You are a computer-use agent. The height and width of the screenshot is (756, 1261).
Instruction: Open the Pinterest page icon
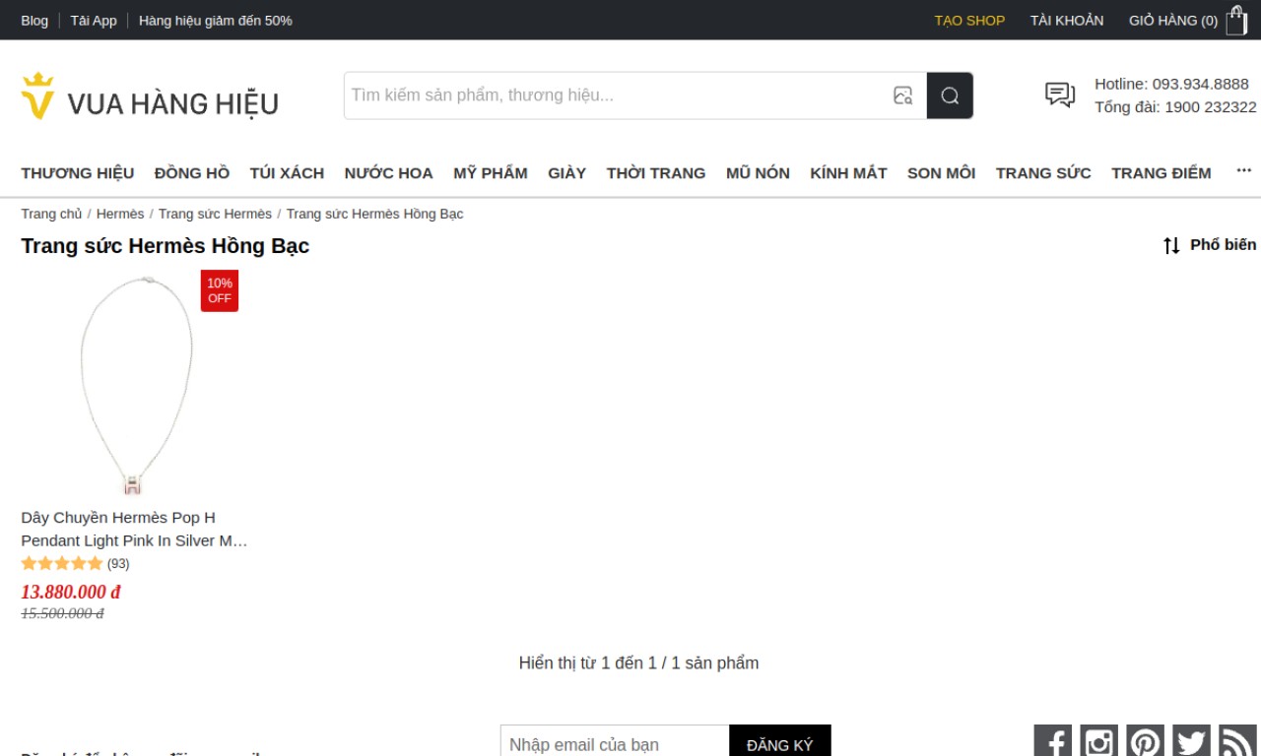tap(1145, 741)
